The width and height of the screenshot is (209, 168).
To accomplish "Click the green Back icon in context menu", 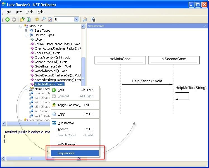I will coord(54,90).
